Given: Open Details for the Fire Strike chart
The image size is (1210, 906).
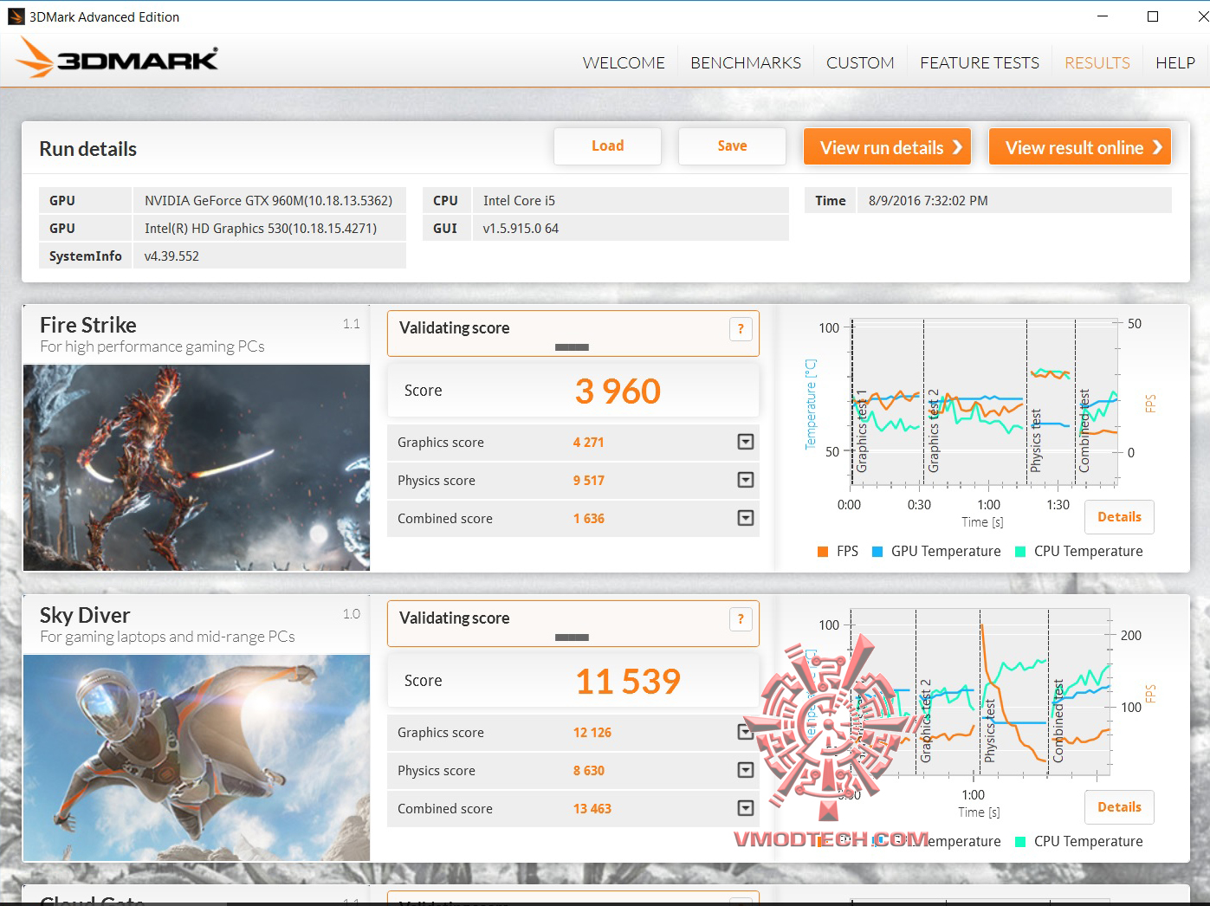Looking at the screenshot, I should tap(1119, 517).
